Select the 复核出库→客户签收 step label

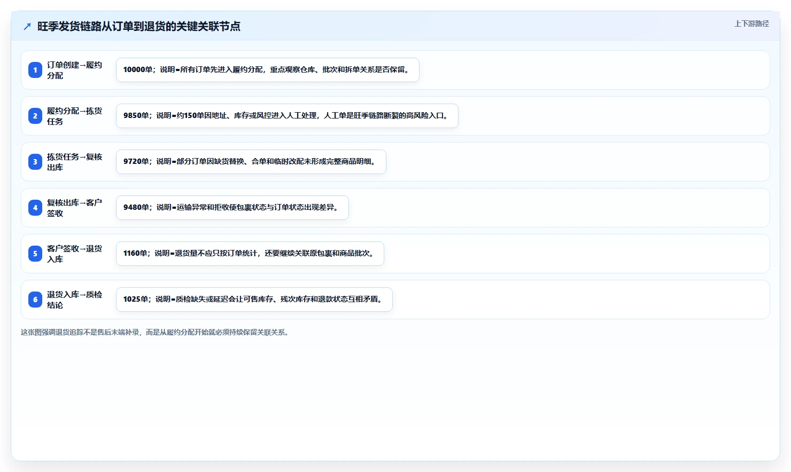(74, 208)
